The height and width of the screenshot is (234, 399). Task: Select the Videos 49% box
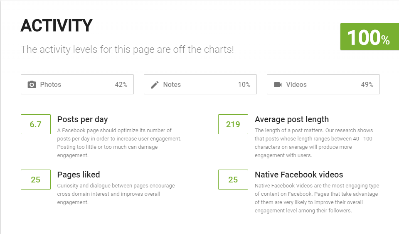[x=323, y=84]
